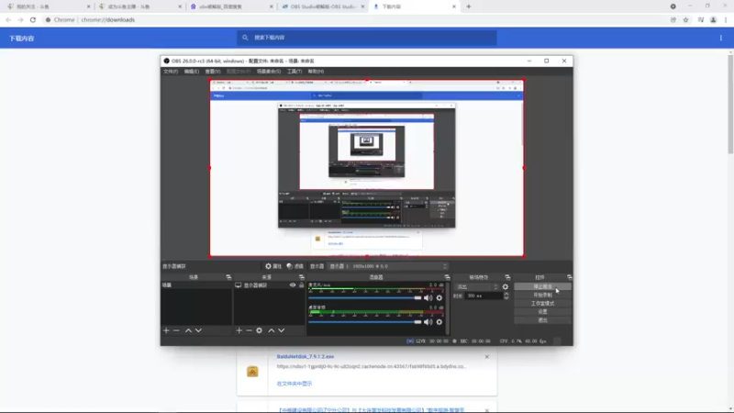
Task: Toggle lock on display capture source
Action: [x=302, y=285]
